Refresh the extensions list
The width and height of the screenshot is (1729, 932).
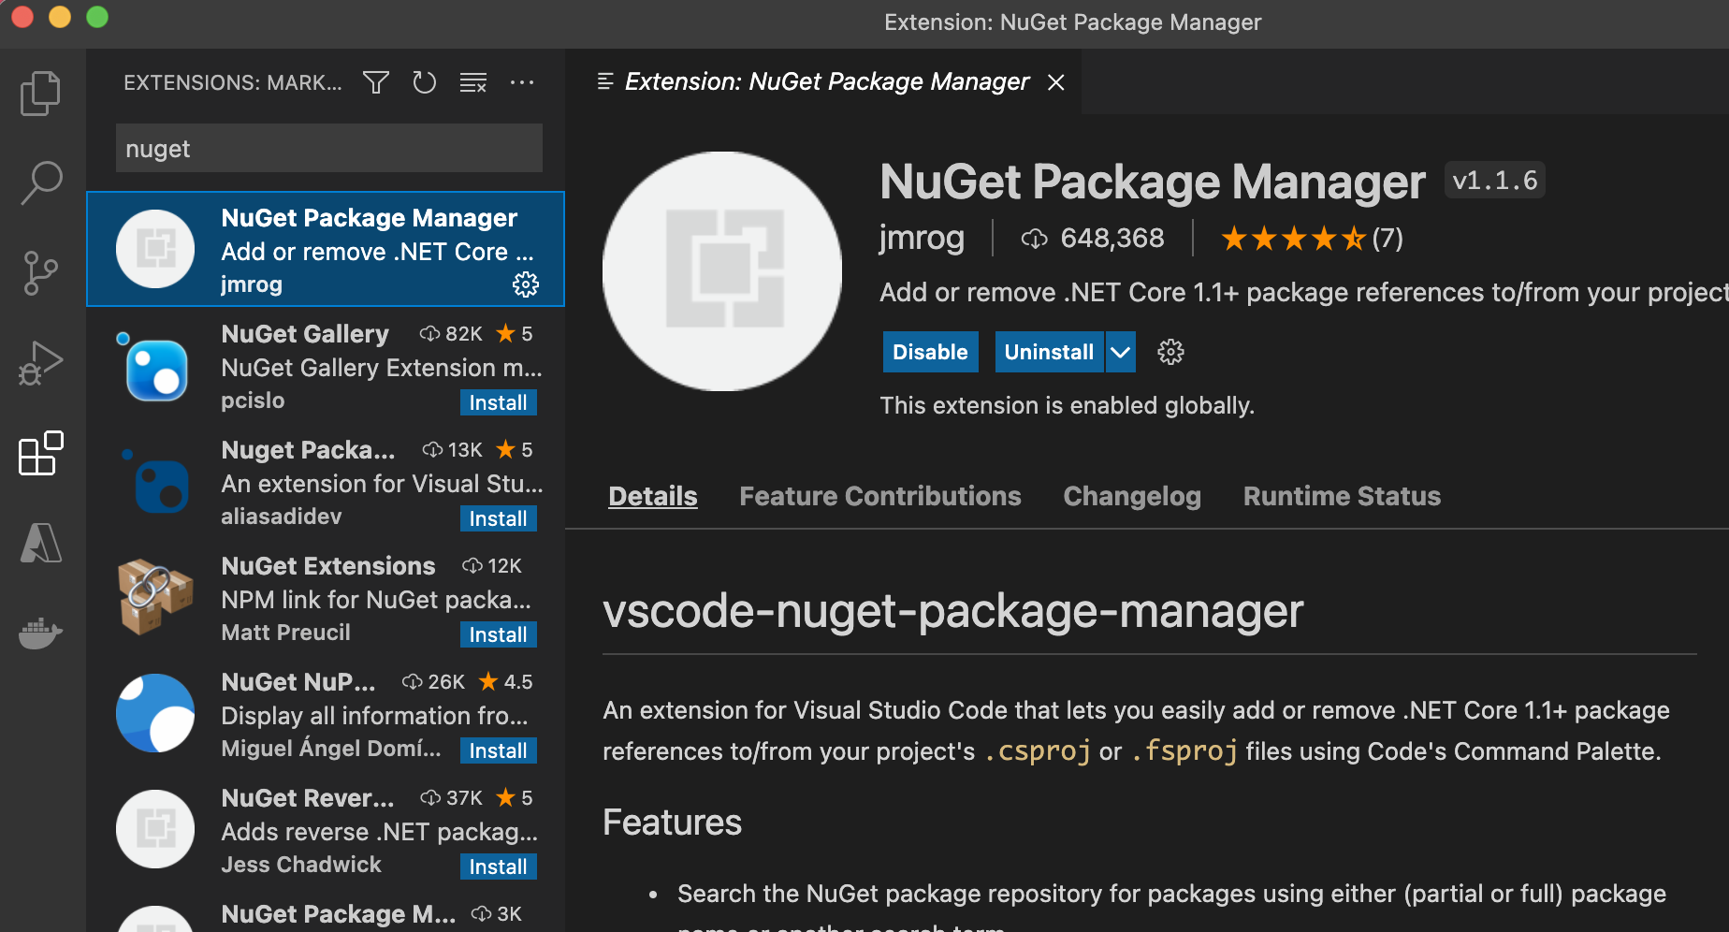[425, 83]
